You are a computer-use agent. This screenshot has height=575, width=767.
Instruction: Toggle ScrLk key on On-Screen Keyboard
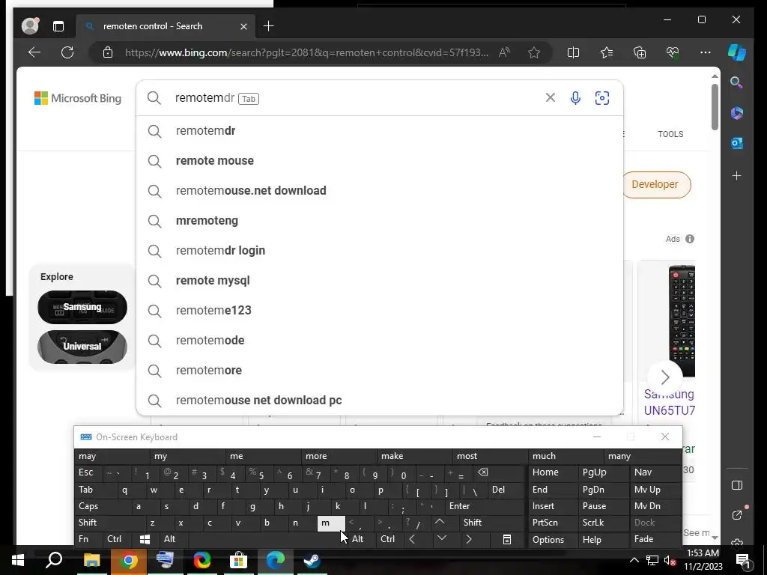(603, 523)
